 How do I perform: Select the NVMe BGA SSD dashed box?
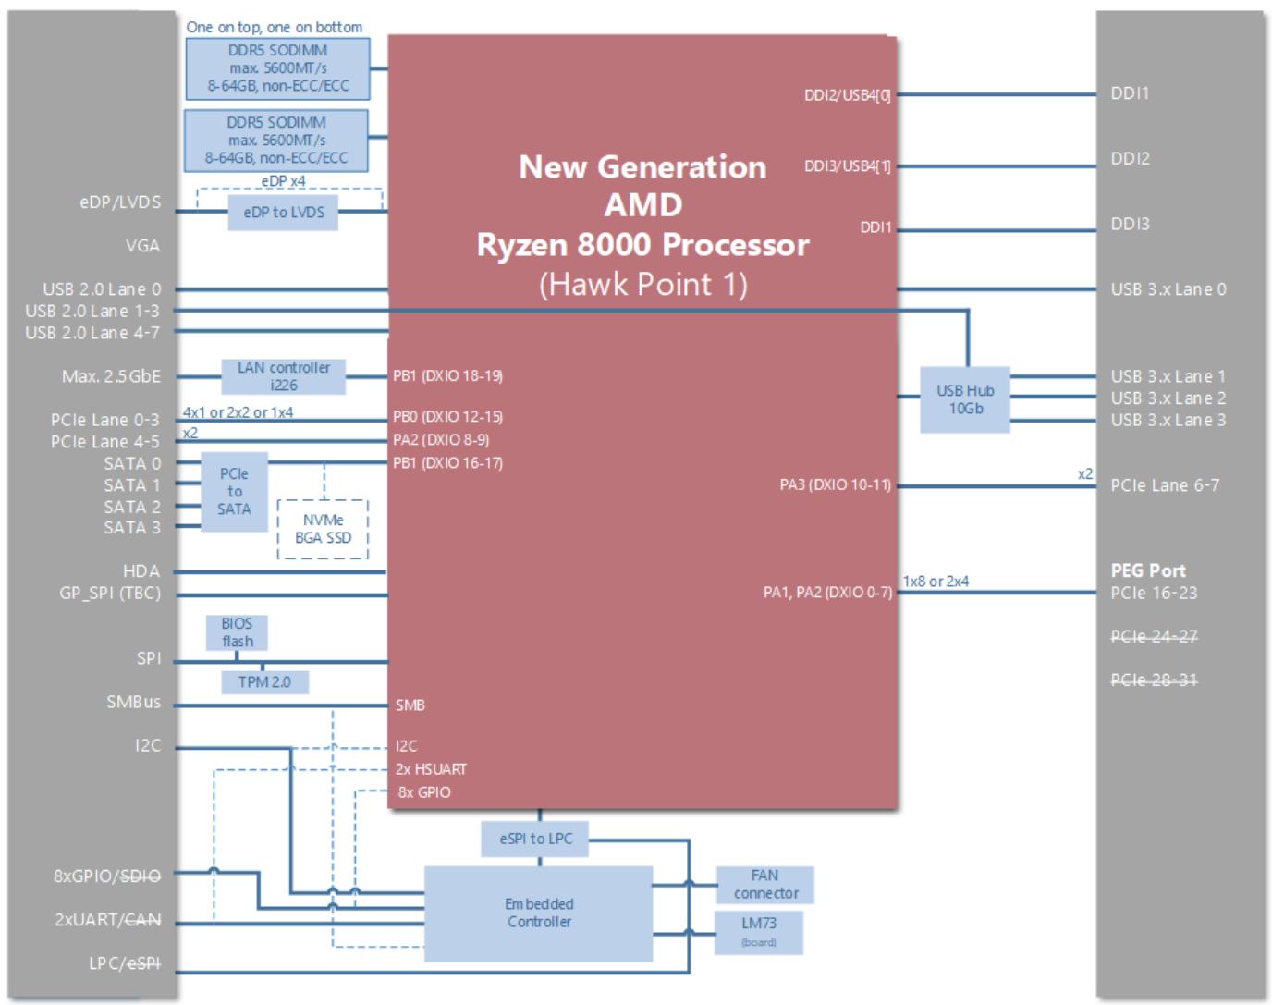tap(323, 529)
